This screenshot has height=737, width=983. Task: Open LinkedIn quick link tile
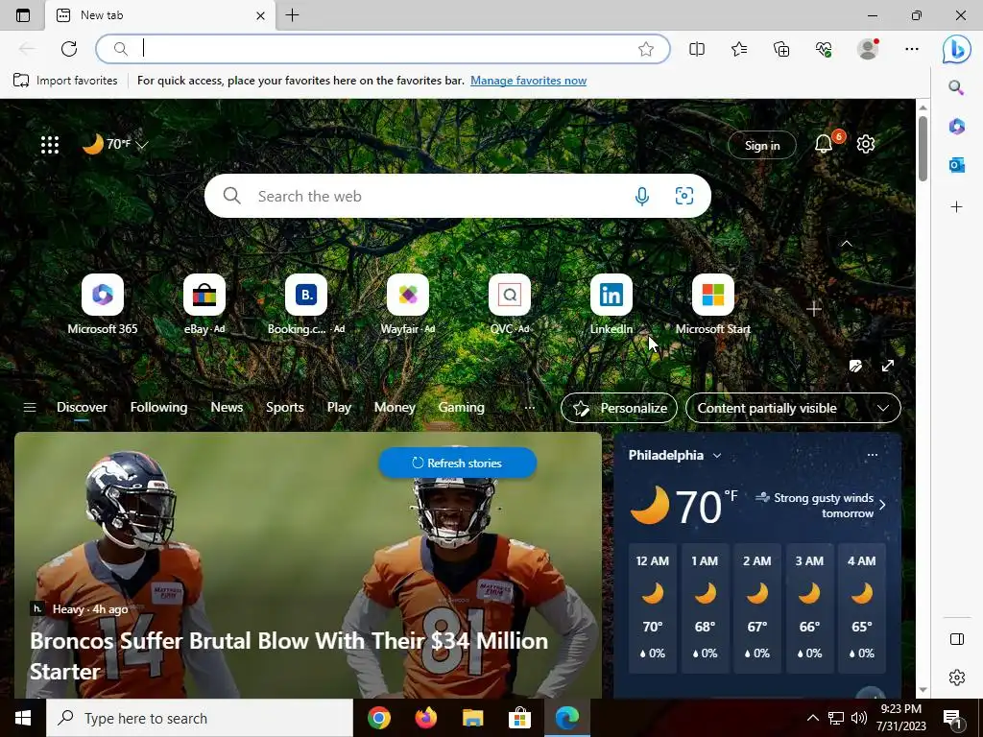[x=611, y=304]
